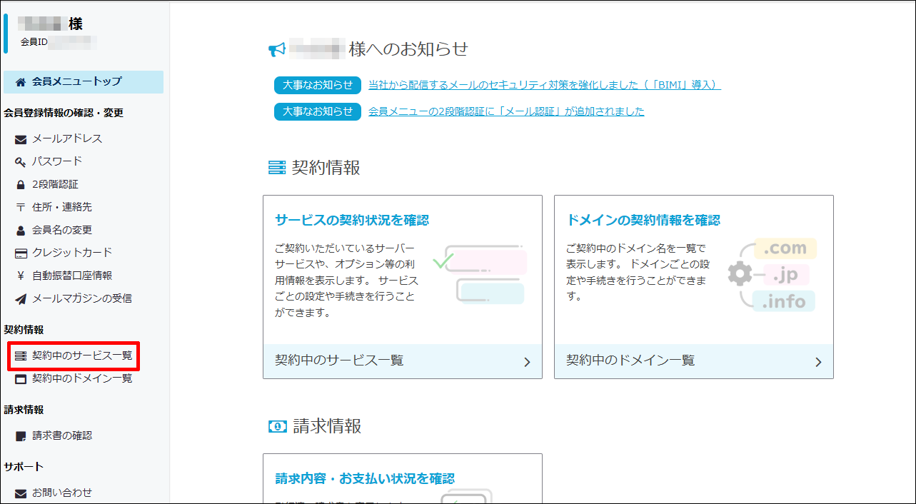Click the ドメインの契約情報を確認 heading
Image resolution: width=916 pixels, height=504 pixels.
[x=643, y=220]
